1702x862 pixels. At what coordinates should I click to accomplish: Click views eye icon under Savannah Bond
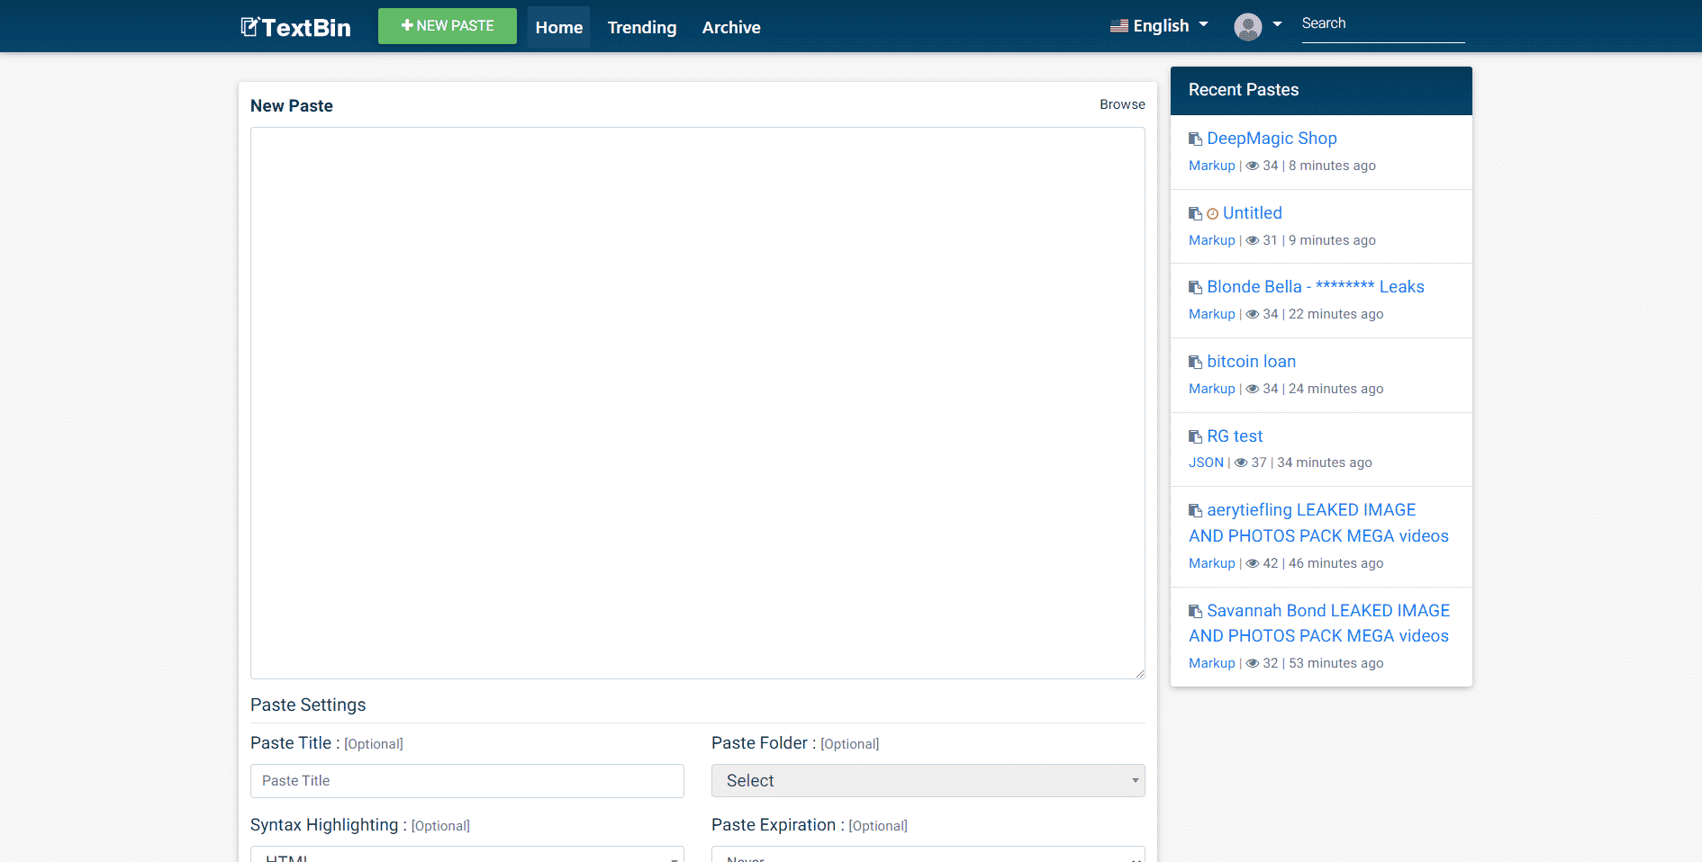click(x=1253, y=663)
